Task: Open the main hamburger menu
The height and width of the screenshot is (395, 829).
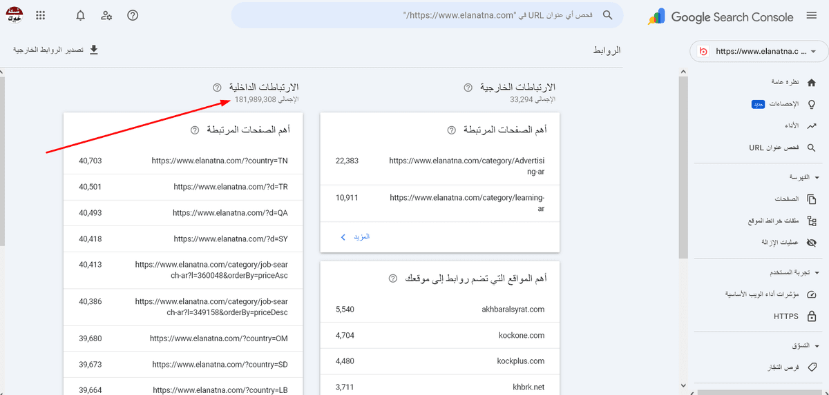Action: coord(810,17)
